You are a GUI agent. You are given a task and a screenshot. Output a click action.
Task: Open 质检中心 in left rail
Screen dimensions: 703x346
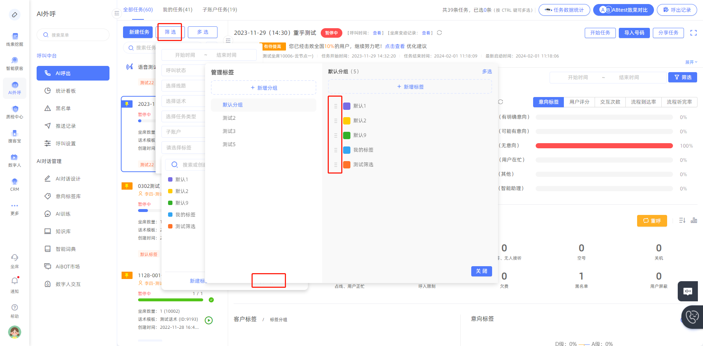coord(15,112)
